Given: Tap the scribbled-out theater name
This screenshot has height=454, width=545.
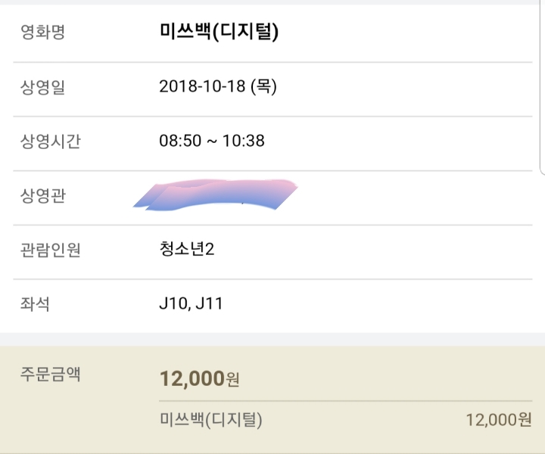Looking at the screenshot, I should tap(216, 195).
